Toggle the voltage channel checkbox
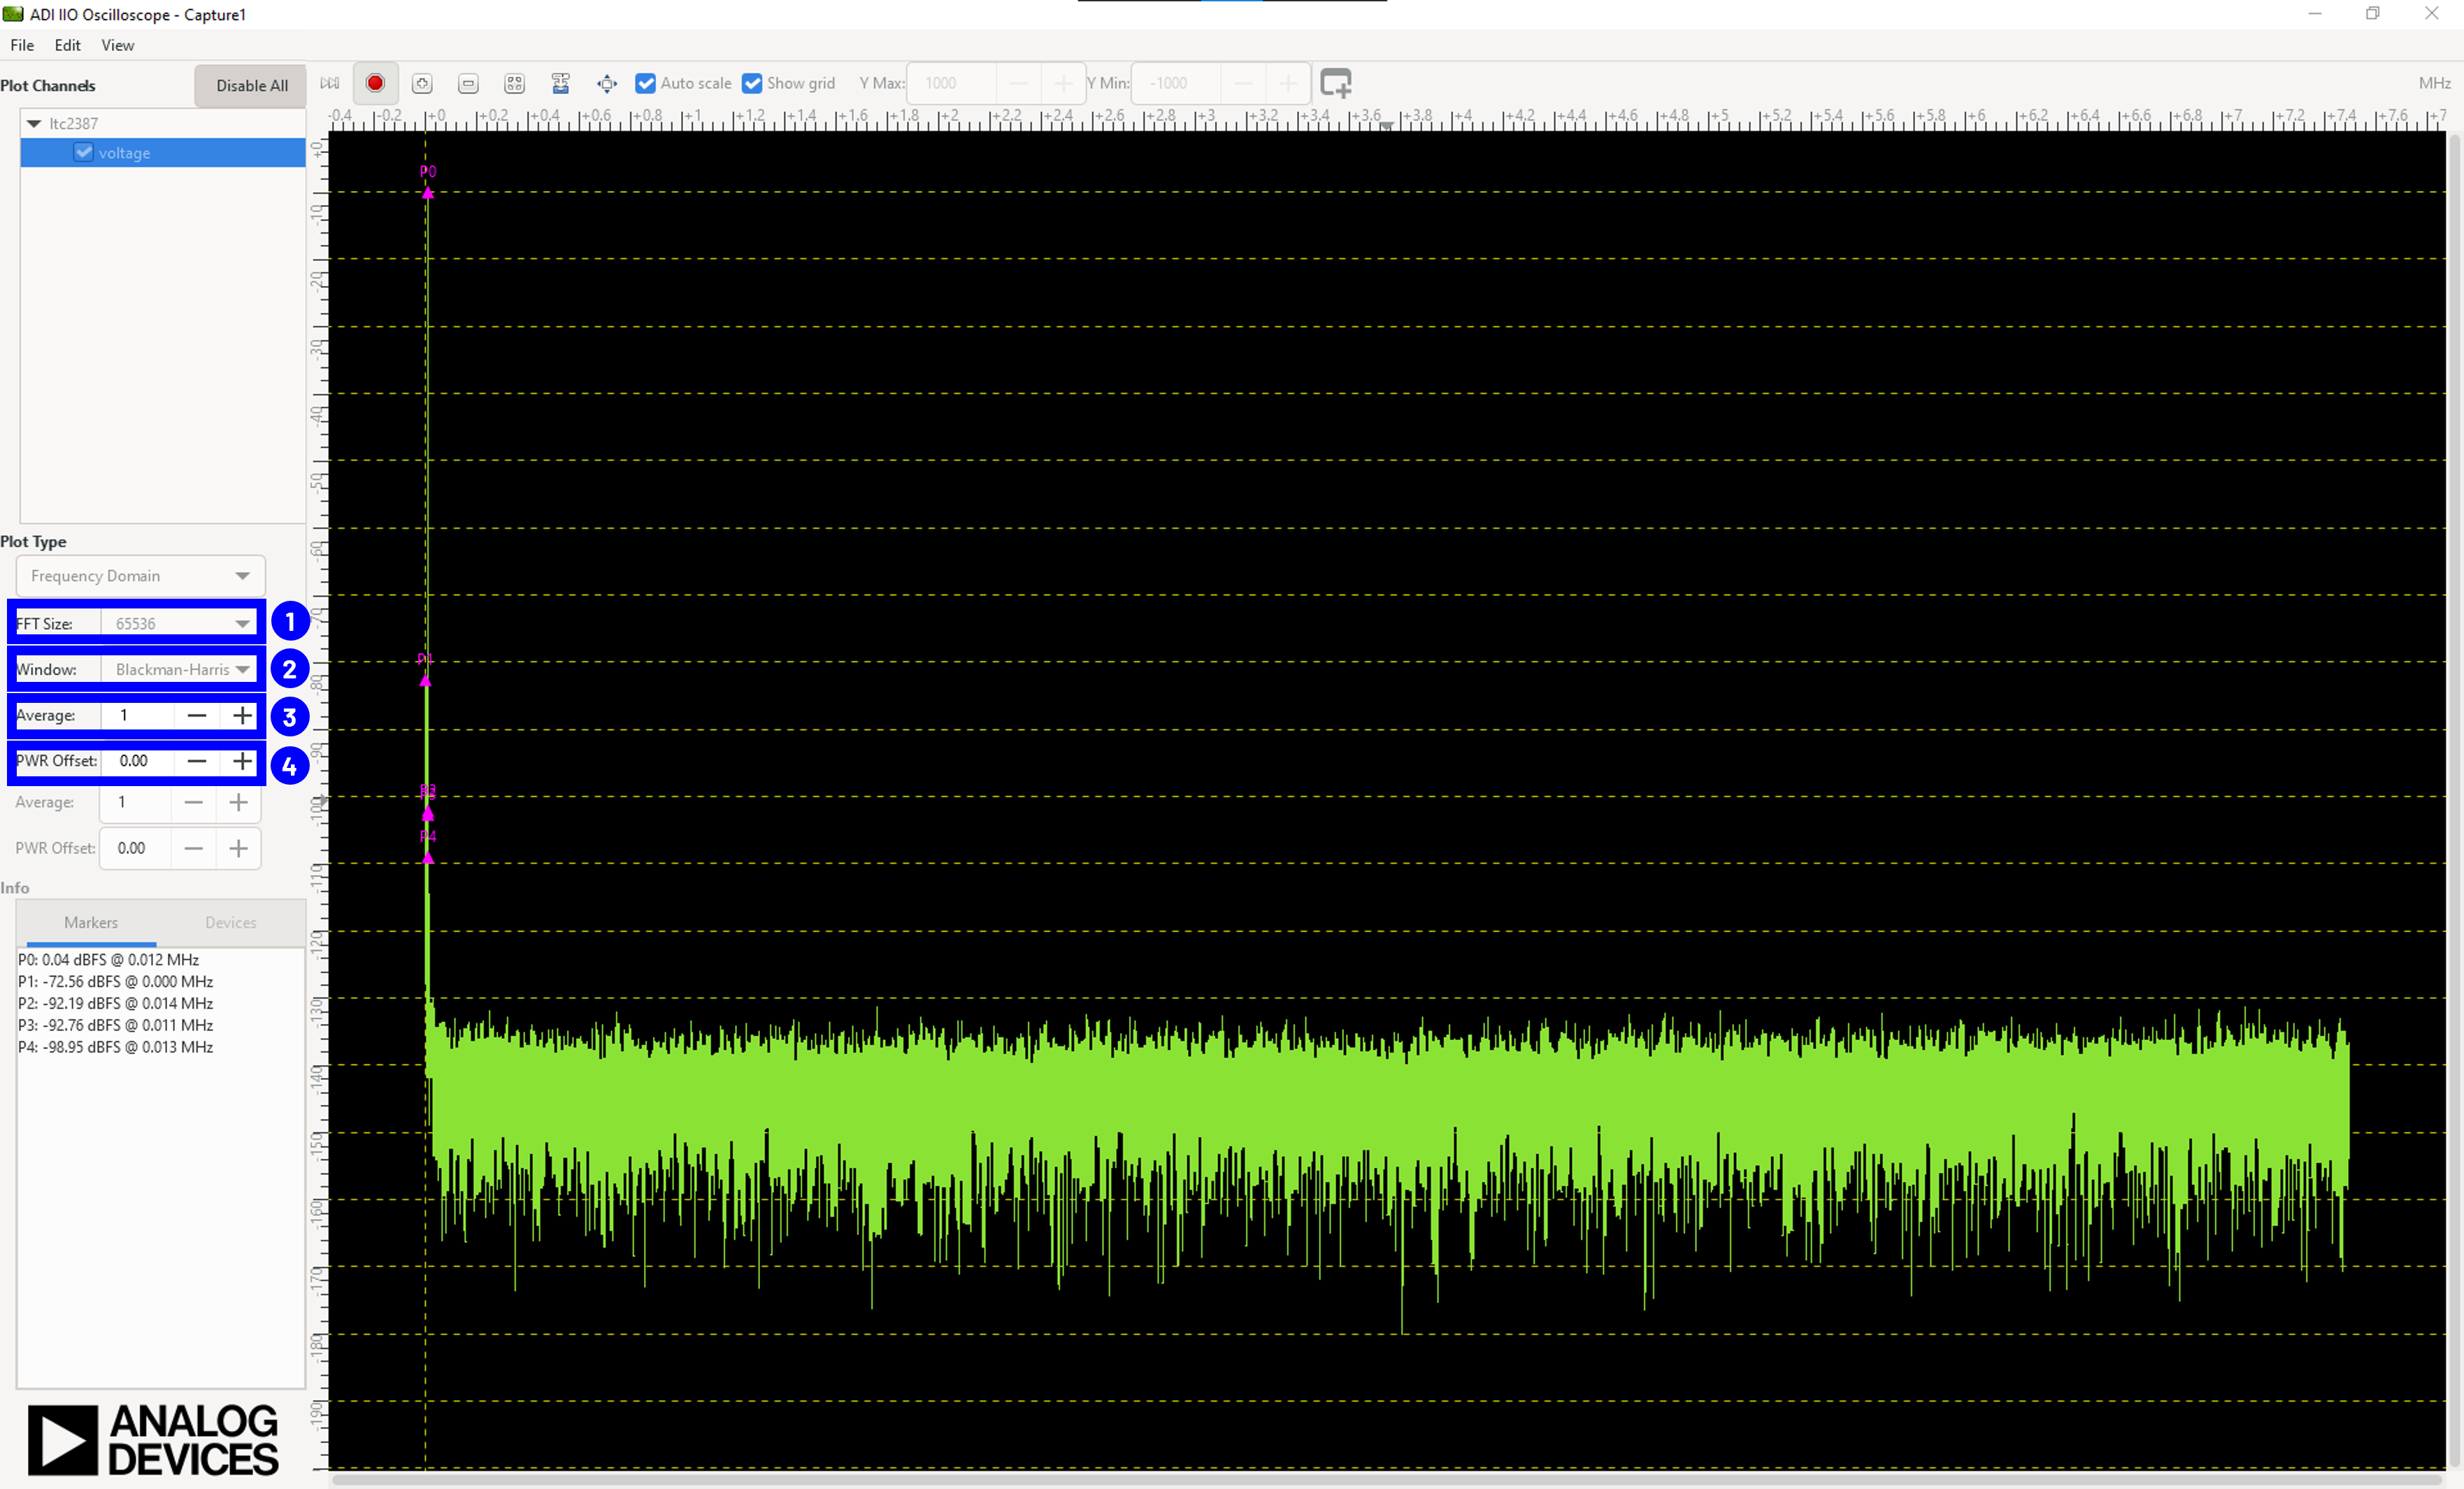Image resolution: width=2464 pixels, height=1489 pixels. (x=83, y=152)
